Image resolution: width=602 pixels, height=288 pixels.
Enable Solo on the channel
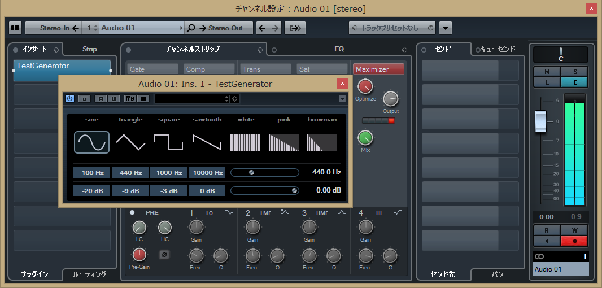tap(575, 72)
